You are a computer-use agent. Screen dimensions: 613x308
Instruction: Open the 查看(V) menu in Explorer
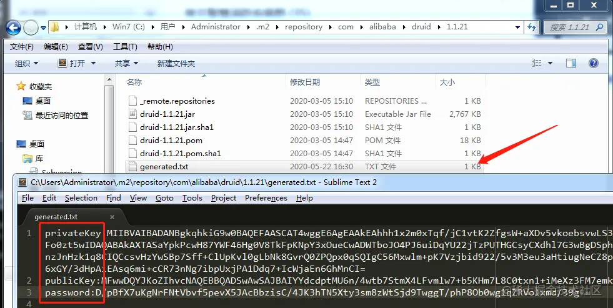tap(91, 46)
